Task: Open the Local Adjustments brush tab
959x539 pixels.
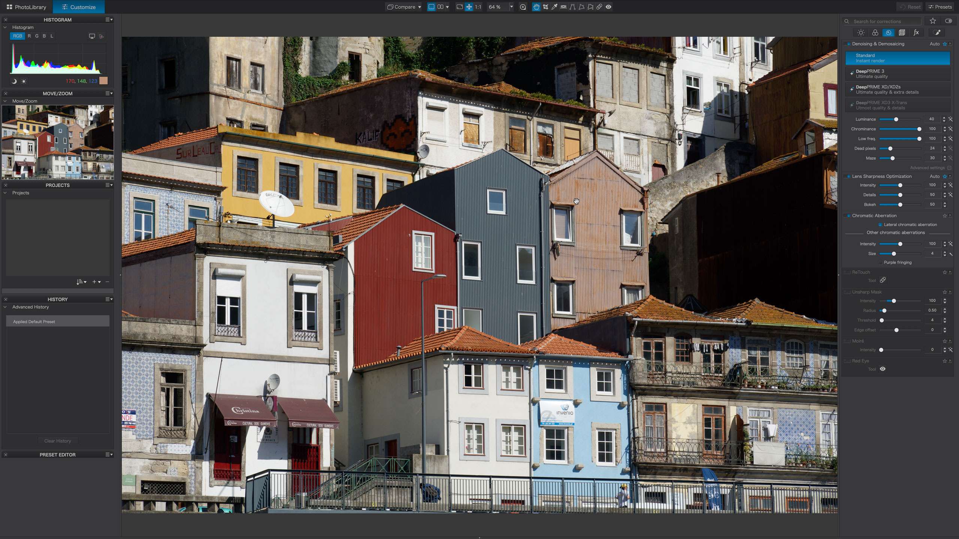Action: point(937,33)
